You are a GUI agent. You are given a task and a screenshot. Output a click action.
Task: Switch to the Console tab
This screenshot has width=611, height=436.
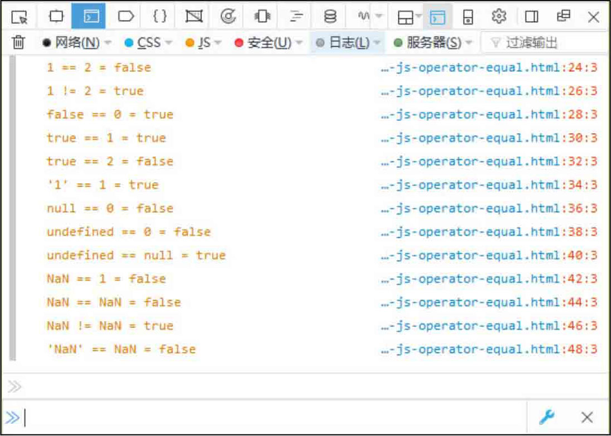tap(91, 17)
